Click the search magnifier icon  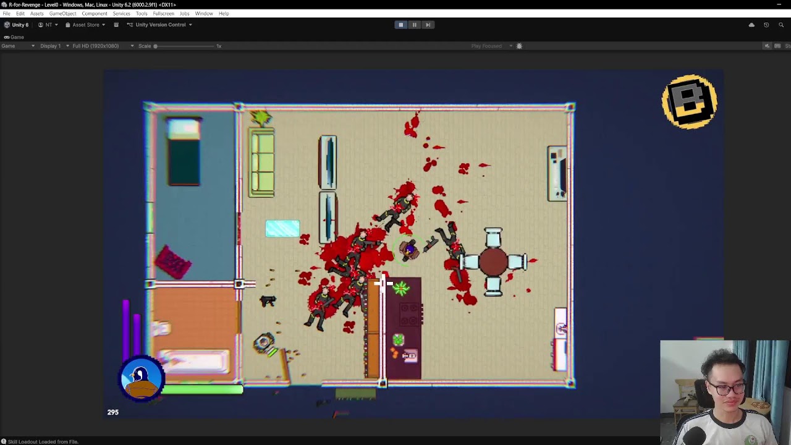click(781, 25)
